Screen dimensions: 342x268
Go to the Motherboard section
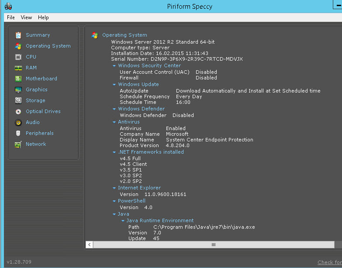(x=41, y=79)
